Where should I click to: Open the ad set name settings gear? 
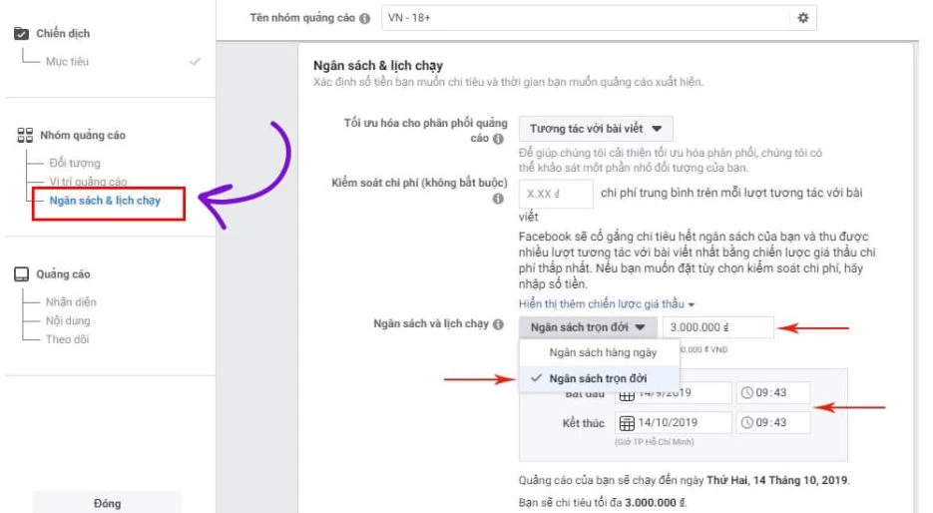(x=802, y=18)
